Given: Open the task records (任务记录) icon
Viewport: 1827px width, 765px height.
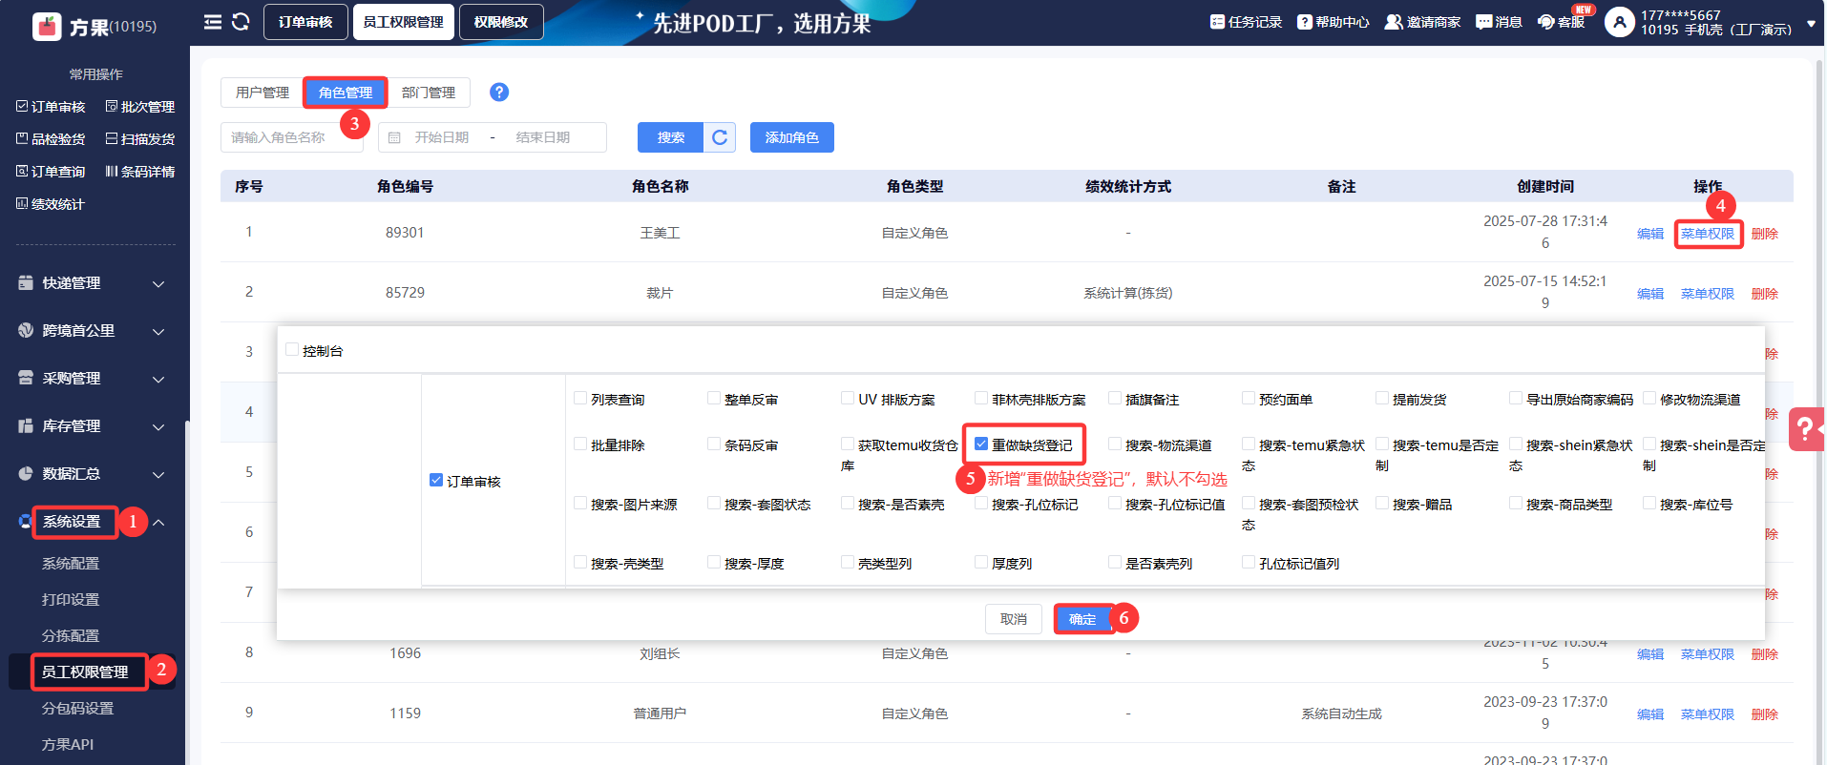Looking at the screenshot, I should [x=1217, y=22].
